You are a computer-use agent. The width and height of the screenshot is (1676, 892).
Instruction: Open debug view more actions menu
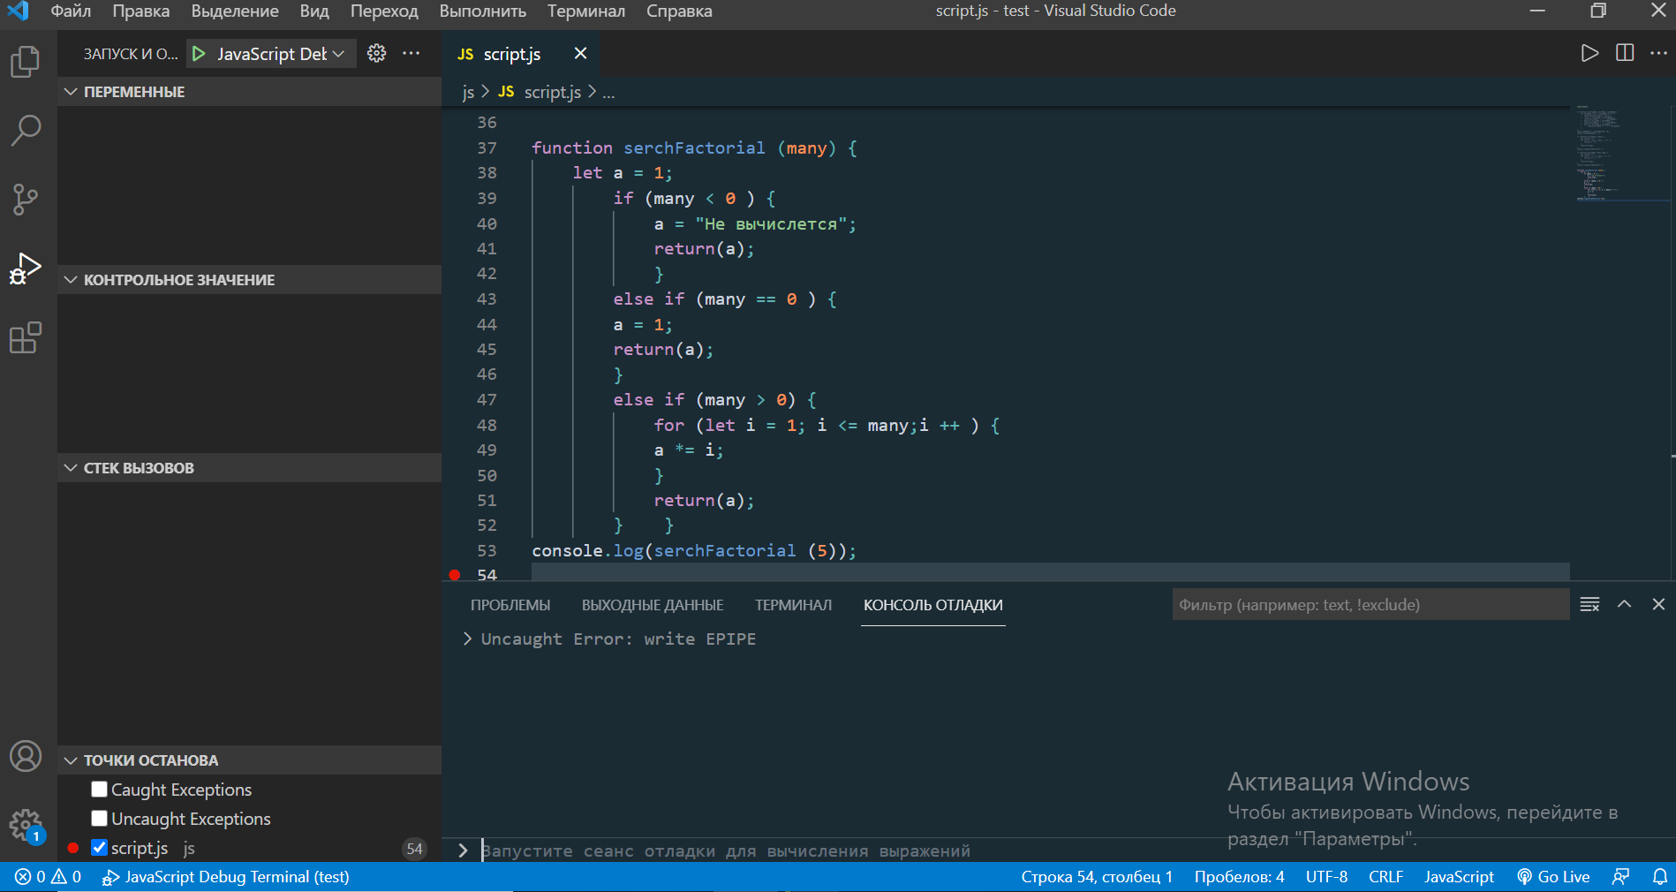coord(411,53)
